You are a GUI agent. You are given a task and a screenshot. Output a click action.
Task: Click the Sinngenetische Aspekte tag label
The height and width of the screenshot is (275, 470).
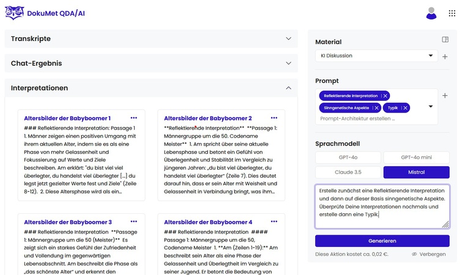[x=346, y=108]
